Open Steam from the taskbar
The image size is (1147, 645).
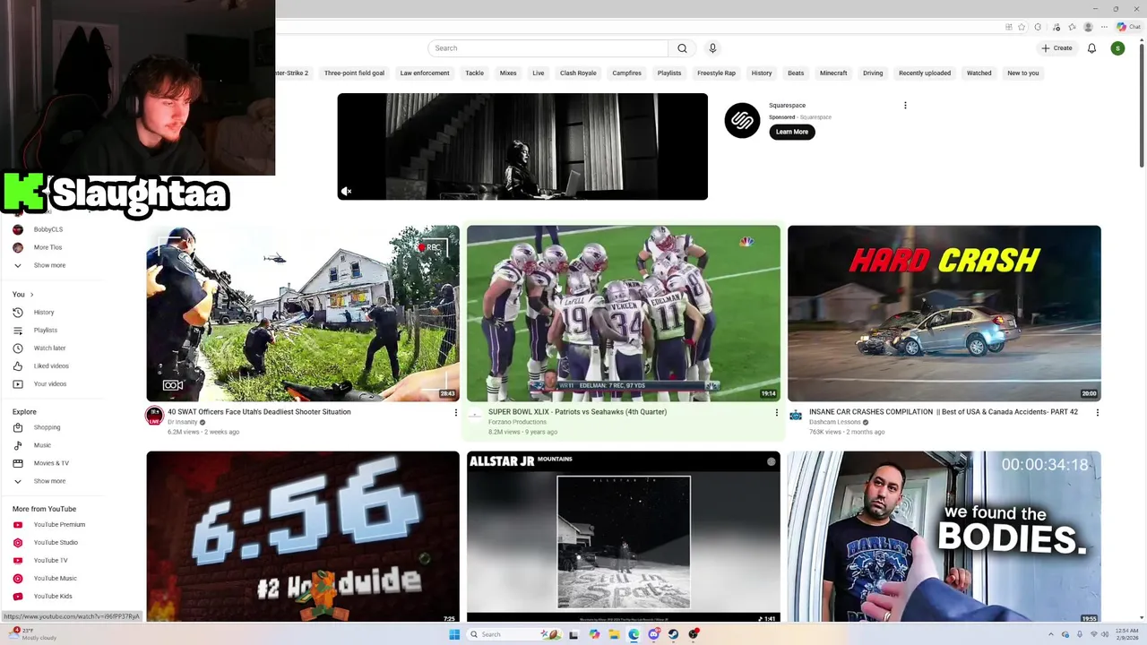(673, 634)
